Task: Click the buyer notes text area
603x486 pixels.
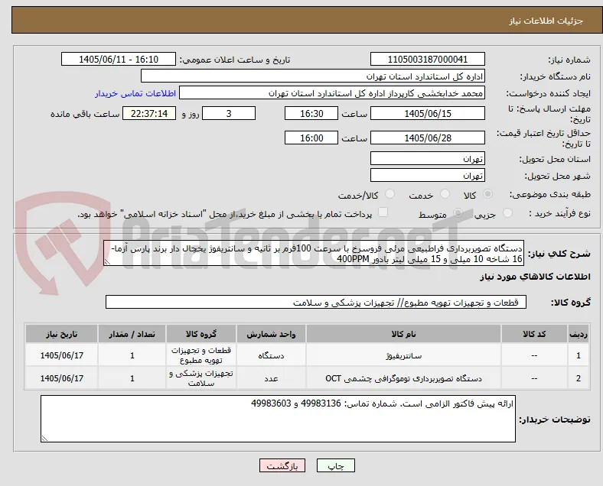Action: coord(278,419)
